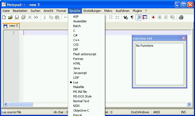Pick C++ in language list
The height and width of the screenshot is (116, 195).
click(x=86, y=40)
